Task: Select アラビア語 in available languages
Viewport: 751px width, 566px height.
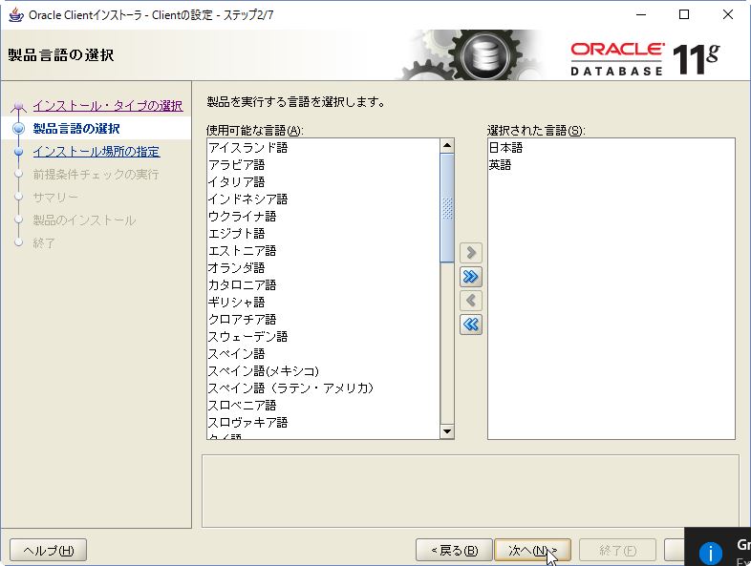Action: point(323,165)
